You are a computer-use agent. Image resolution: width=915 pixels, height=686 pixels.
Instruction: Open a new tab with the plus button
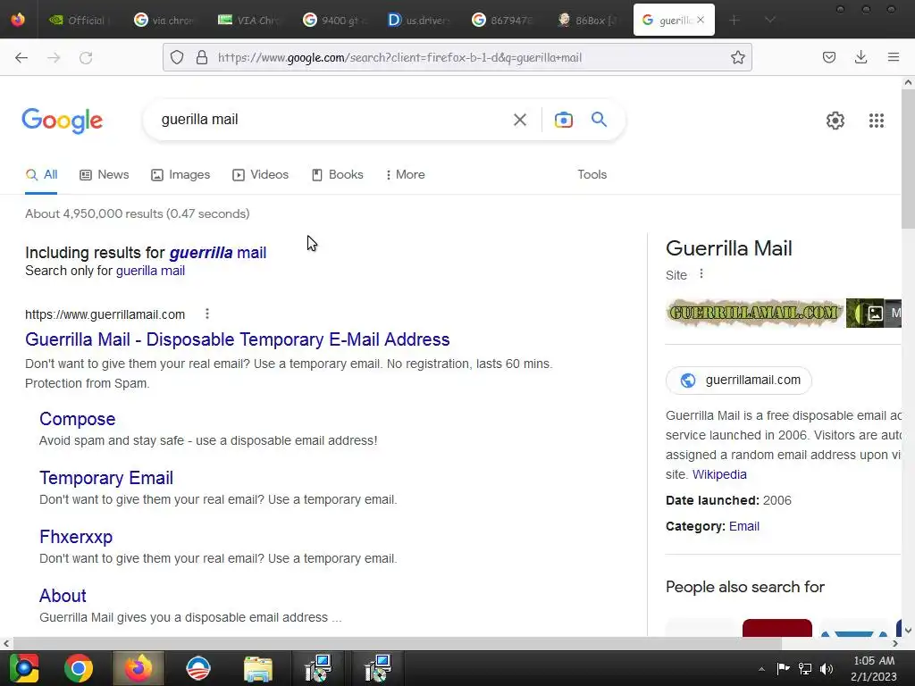coord(735,20)
